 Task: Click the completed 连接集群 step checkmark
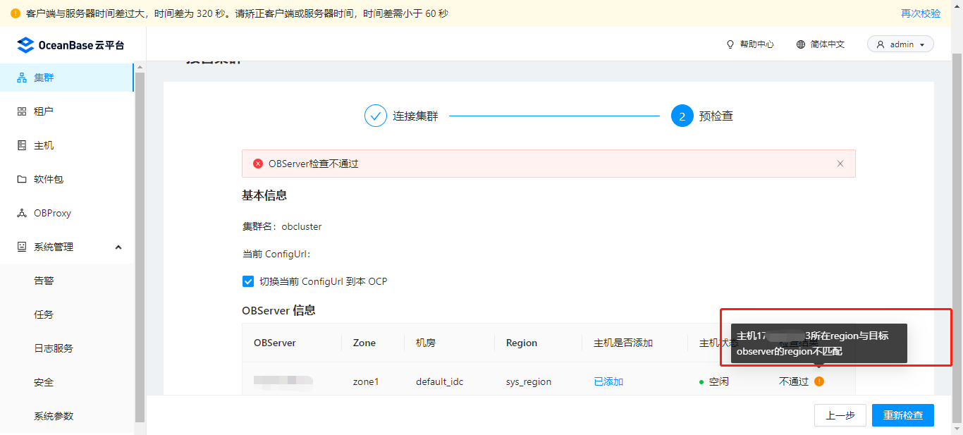[376, 116]
